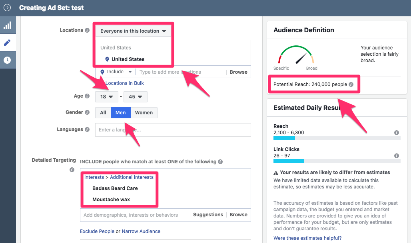Viewport: 411px width, 243px height.
Task: Click Exclude People link
Action: pyautogui.click(x=97, y=231)
